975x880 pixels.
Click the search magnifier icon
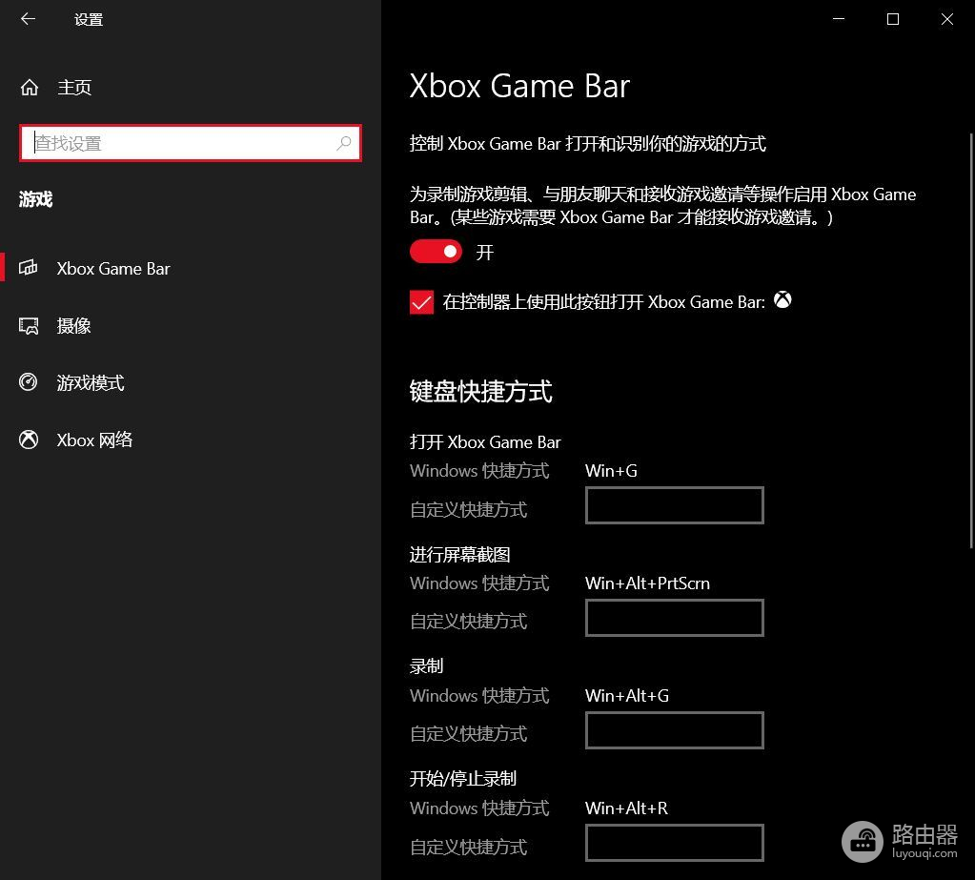click(x=344, y=144)
